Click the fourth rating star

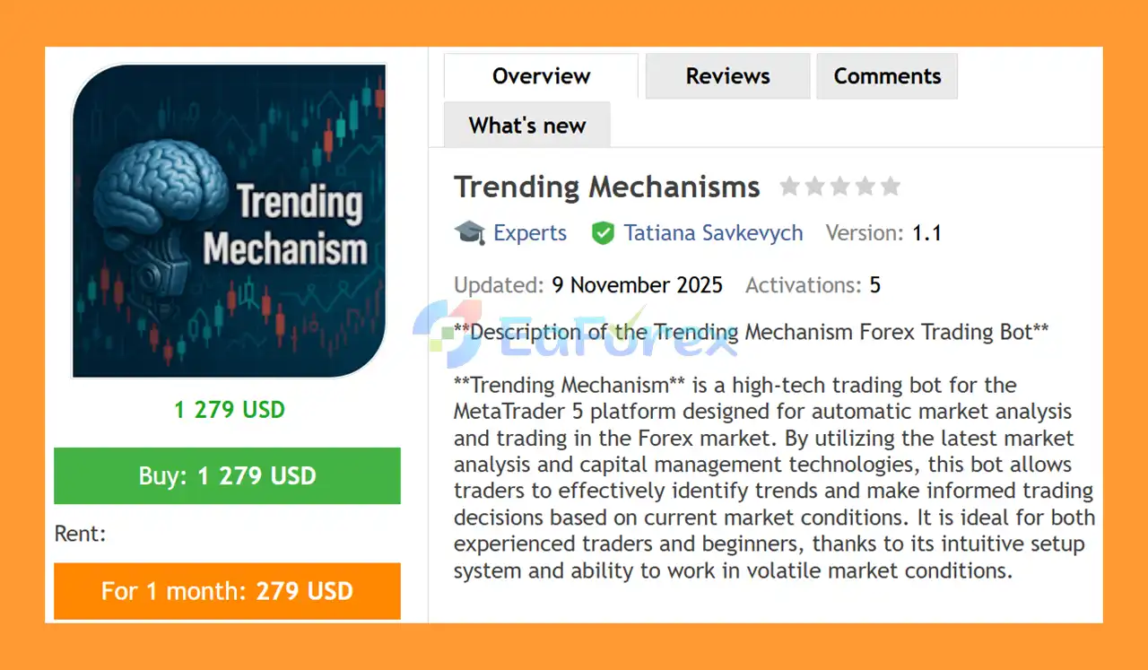(865, 187)
